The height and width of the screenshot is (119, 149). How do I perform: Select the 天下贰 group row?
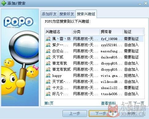click(94, 57)
